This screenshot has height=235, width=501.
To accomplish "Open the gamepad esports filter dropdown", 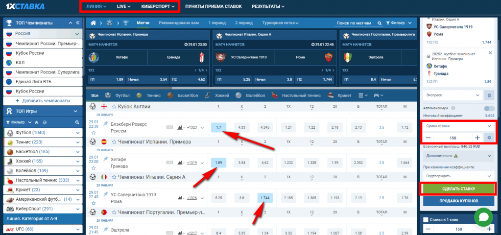I will 379,95.
